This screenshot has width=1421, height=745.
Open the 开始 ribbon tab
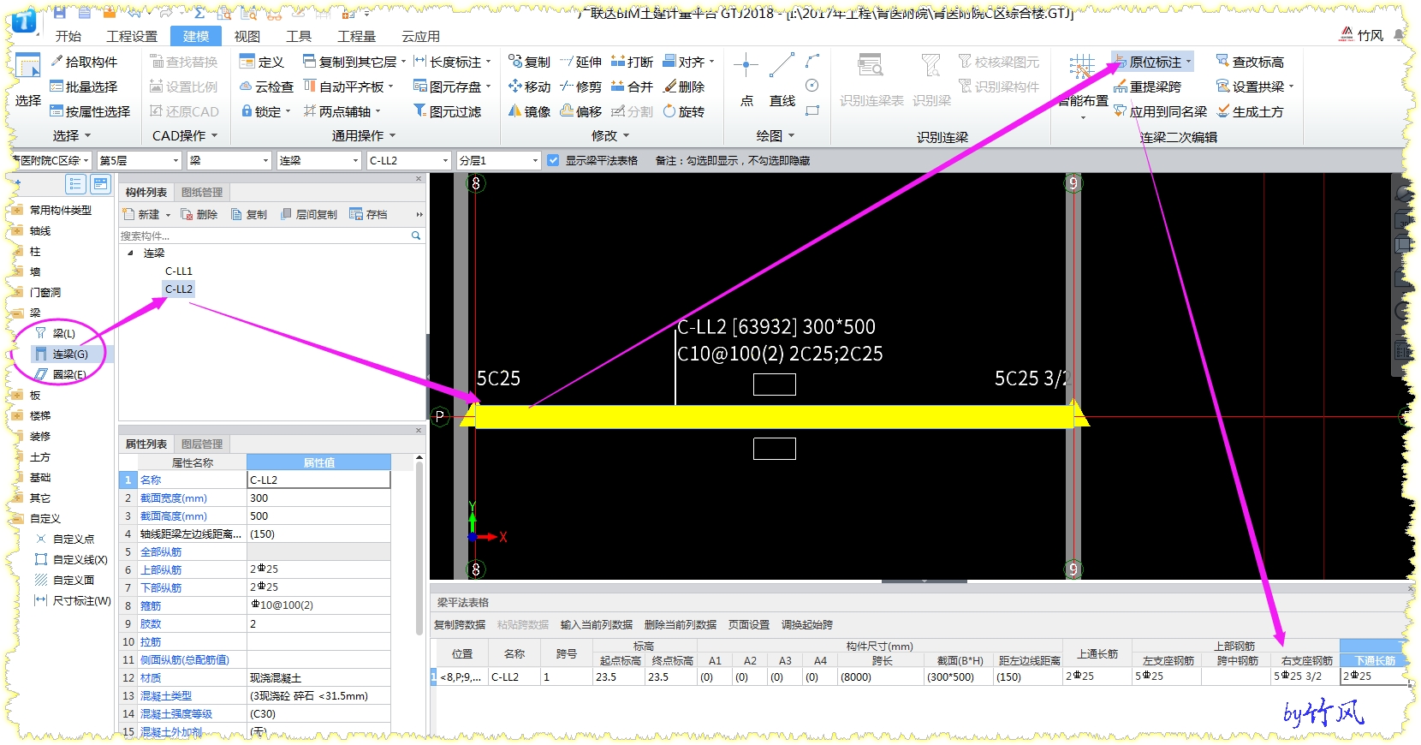[68, 36]
